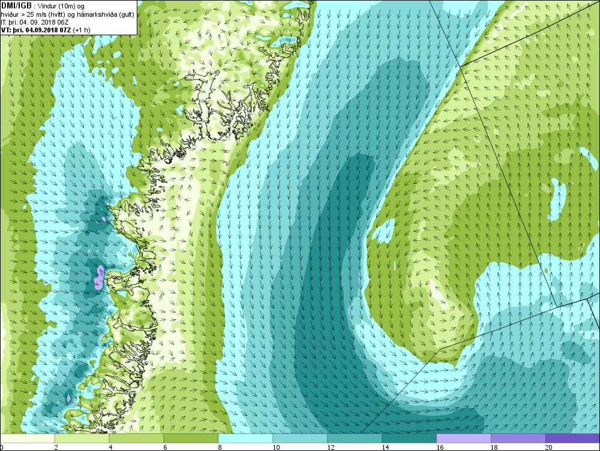Click the 16–18 m/s light purple legend swatch
The width and height of the screenshot is (600, 451).
(x=464, y=438)
